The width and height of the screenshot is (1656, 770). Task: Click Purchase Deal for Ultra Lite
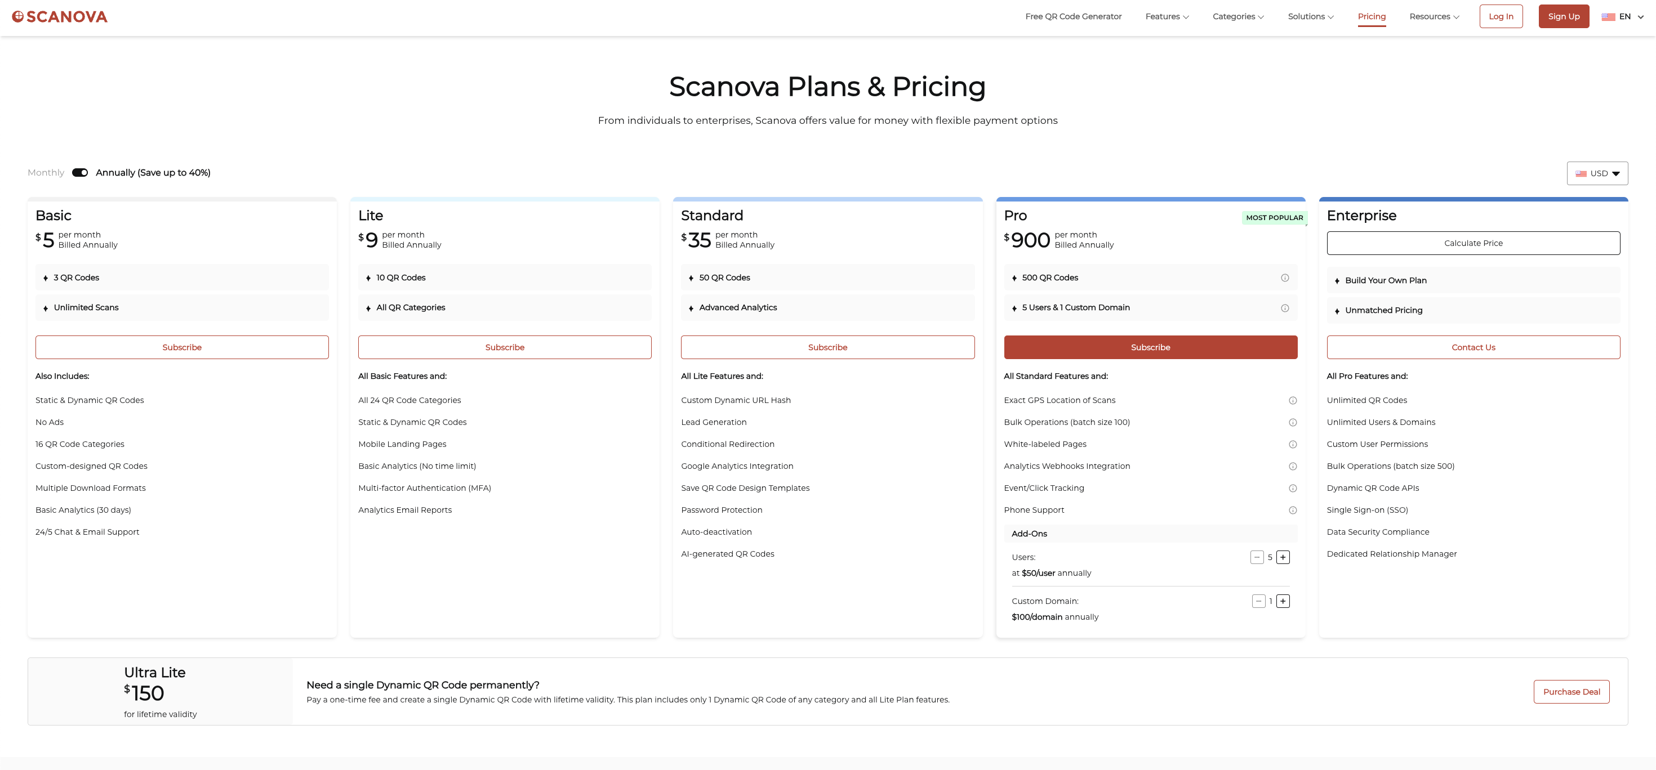[1570, 692]
